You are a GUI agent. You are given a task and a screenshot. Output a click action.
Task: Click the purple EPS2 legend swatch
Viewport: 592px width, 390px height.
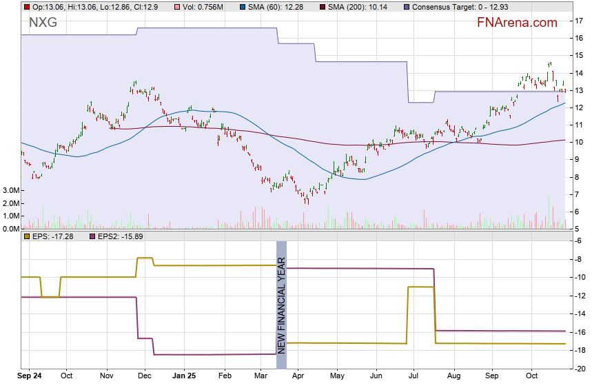click(93, 236)
